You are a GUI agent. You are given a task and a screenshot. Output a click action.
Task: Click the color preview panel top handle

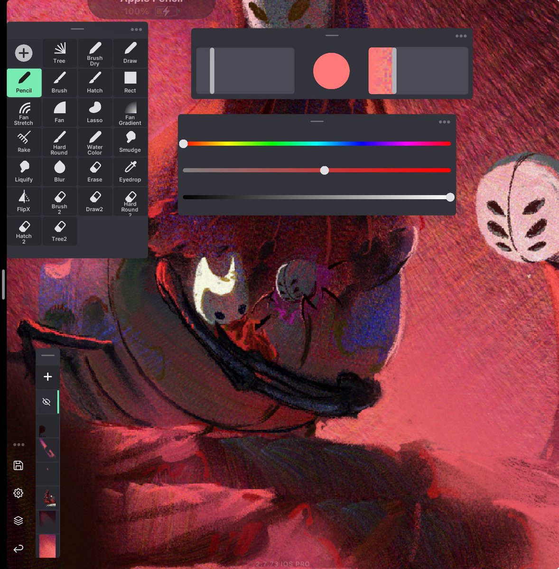click(332, 36)
